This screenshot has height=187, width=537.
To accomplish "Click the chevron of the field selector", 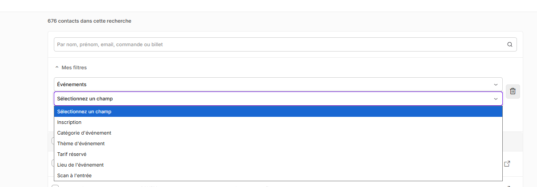I will 496,99.
